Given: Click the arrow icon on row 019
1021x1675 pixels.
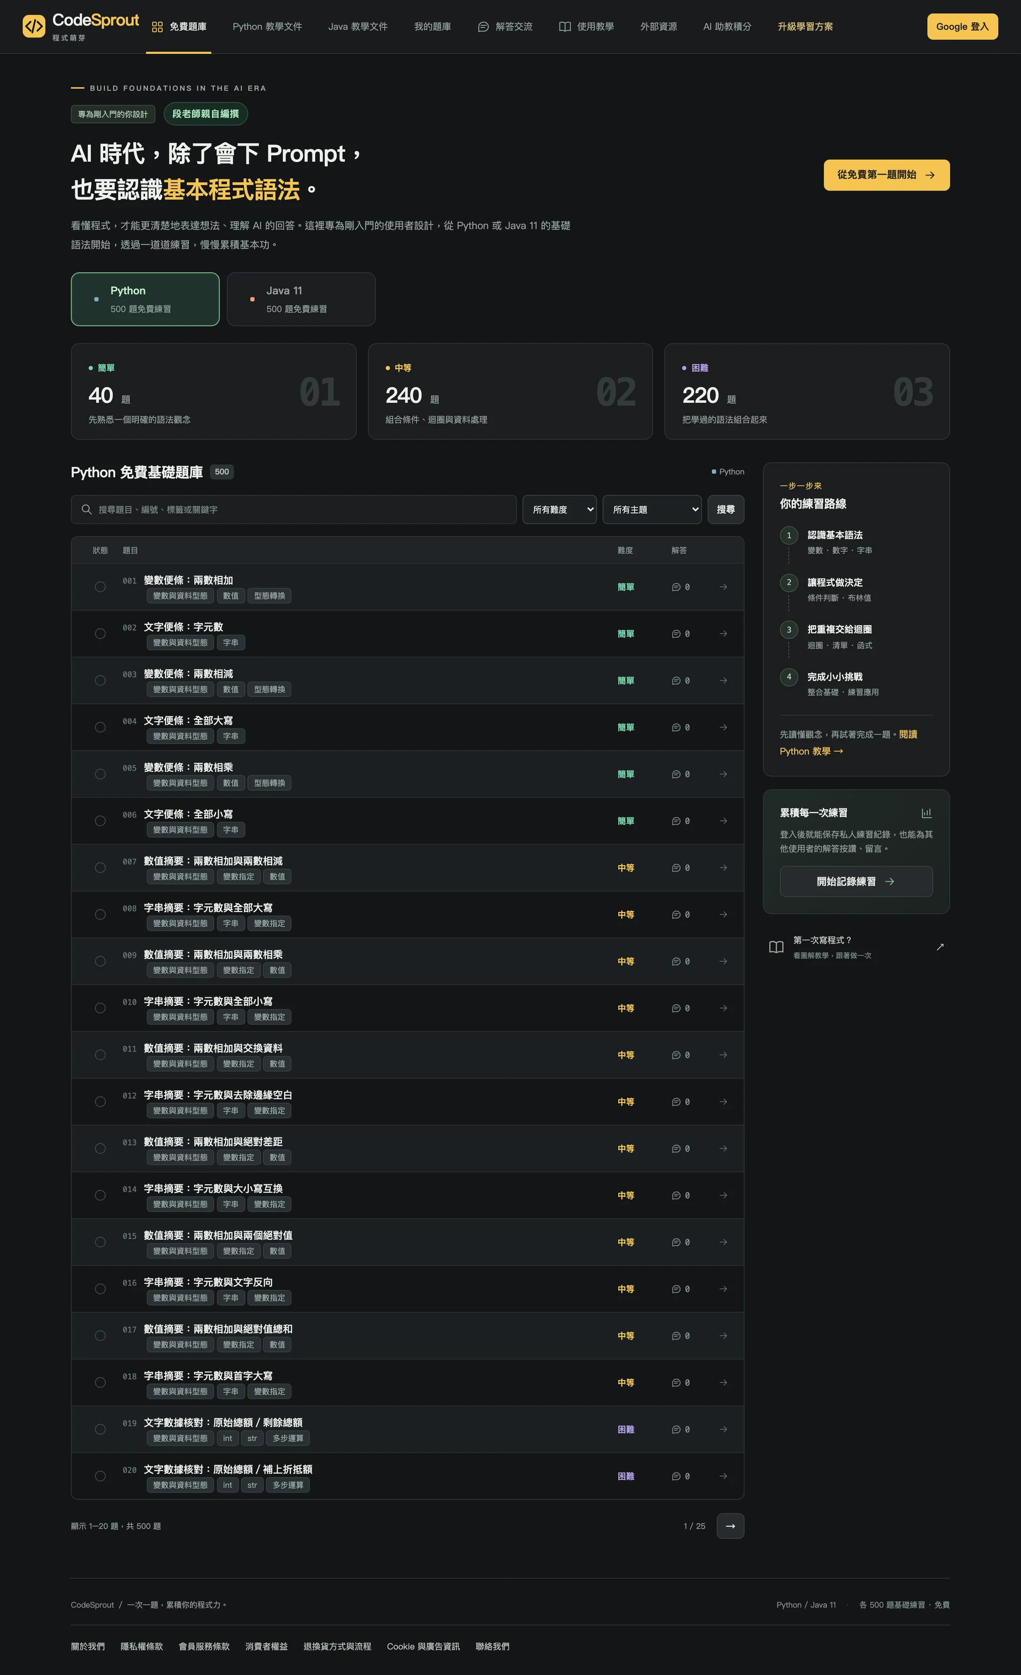Looking at the screenshot, I should point(723,1429).
